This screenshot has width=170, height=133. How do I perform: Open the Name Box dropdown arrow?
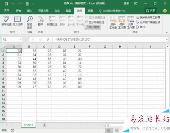pyautogui.click(x=21, y=39)
